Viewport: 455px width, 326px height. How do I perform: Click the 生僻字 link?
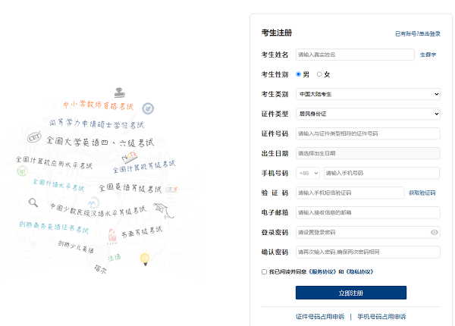(428, 55)
